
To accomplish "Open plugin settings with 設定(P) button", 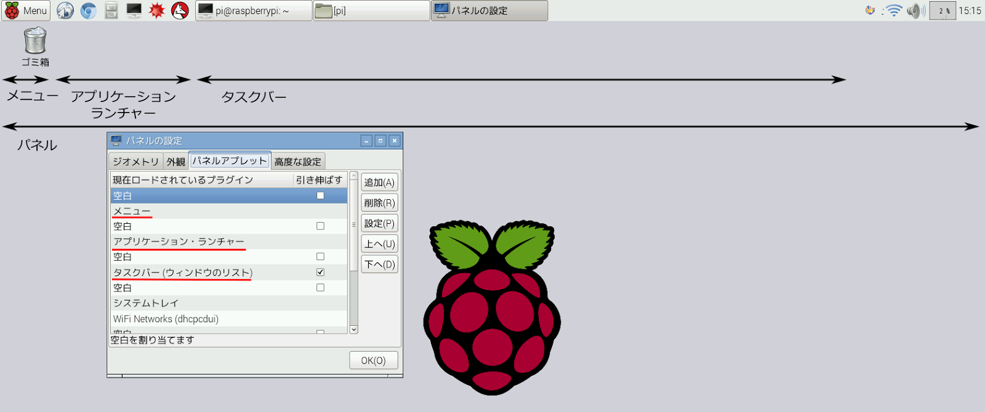I will (x=379, y=223).
